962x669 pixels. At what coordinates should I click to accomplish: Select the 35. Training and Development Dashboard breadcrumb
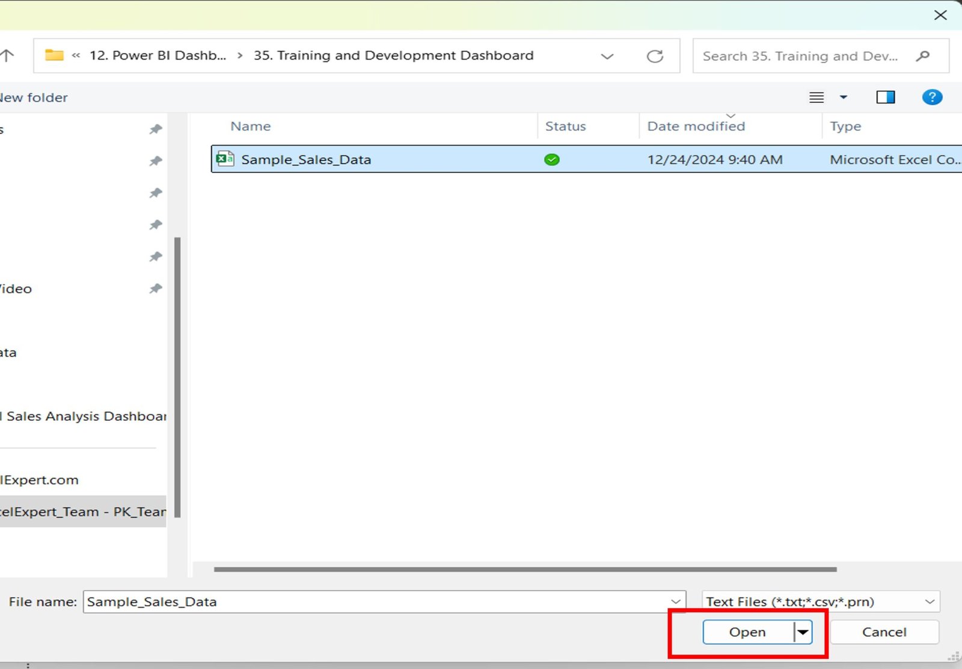click(394, 55)
